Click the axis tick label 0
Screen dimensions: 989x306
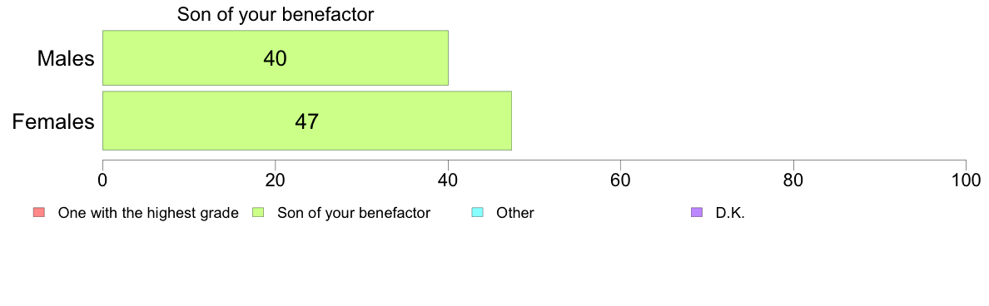pyautogui.click(x=102, y=180)
